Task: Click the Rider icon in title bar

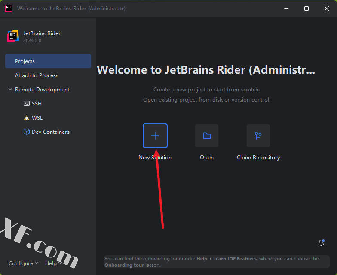Action: click(9, 9)
